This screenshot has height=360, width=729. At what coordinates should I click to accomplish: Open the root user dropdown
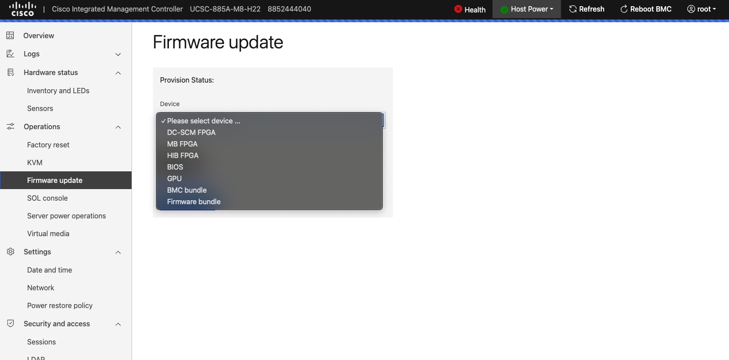click(701, 9)
